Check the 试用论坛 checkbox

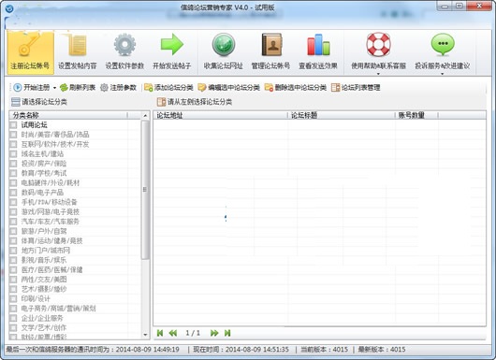tap(14, 125)
